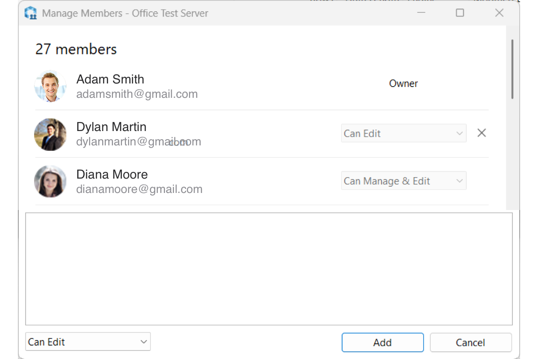
Task: Click the members list vertical scrollbar thumb
Action: (512, 69)
